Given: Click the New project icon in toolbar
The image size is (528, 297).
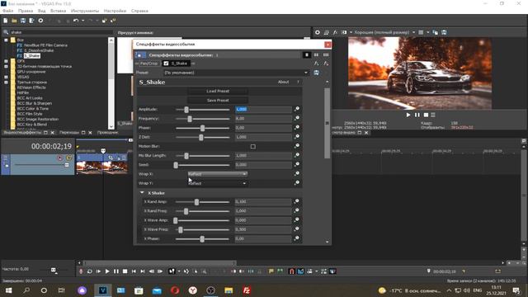Looking at the screenshot, I should click(x=6, y=21).
